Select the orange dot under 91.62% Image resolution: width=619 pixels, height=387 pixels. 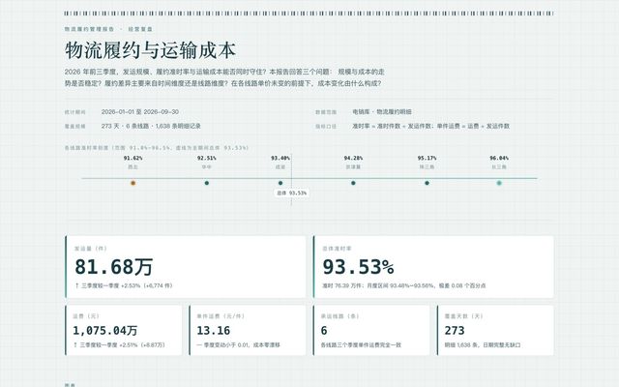coord(133,183)
